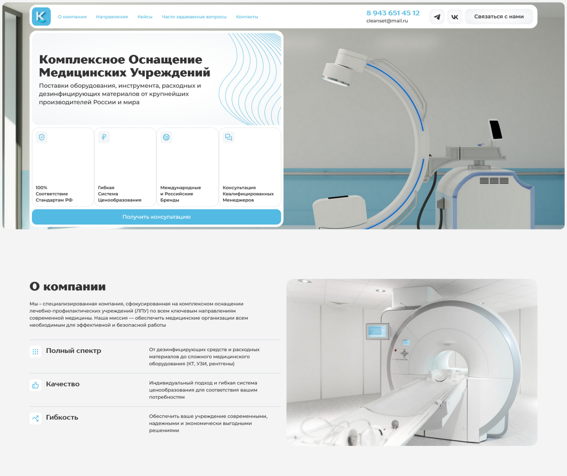Open the Telegram icon link
The image size is (567, 476).
(437, 17)
